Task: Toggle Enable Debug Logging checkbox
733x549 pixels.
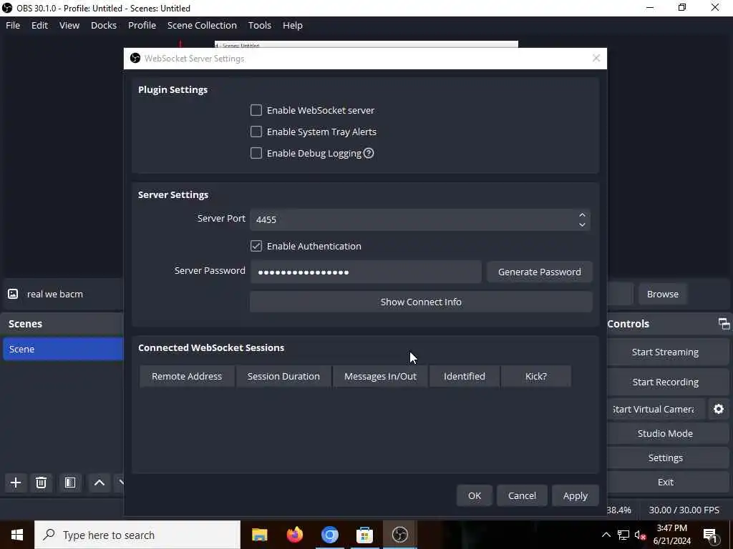Action: (256, 153)
